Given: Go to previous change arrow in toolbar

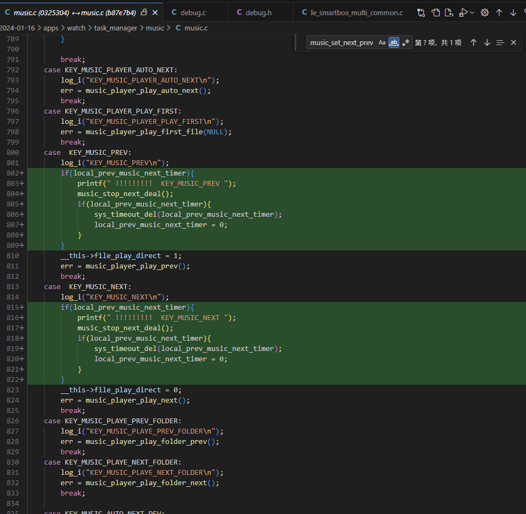Looking at the screenshot, I should pos(499,12).
